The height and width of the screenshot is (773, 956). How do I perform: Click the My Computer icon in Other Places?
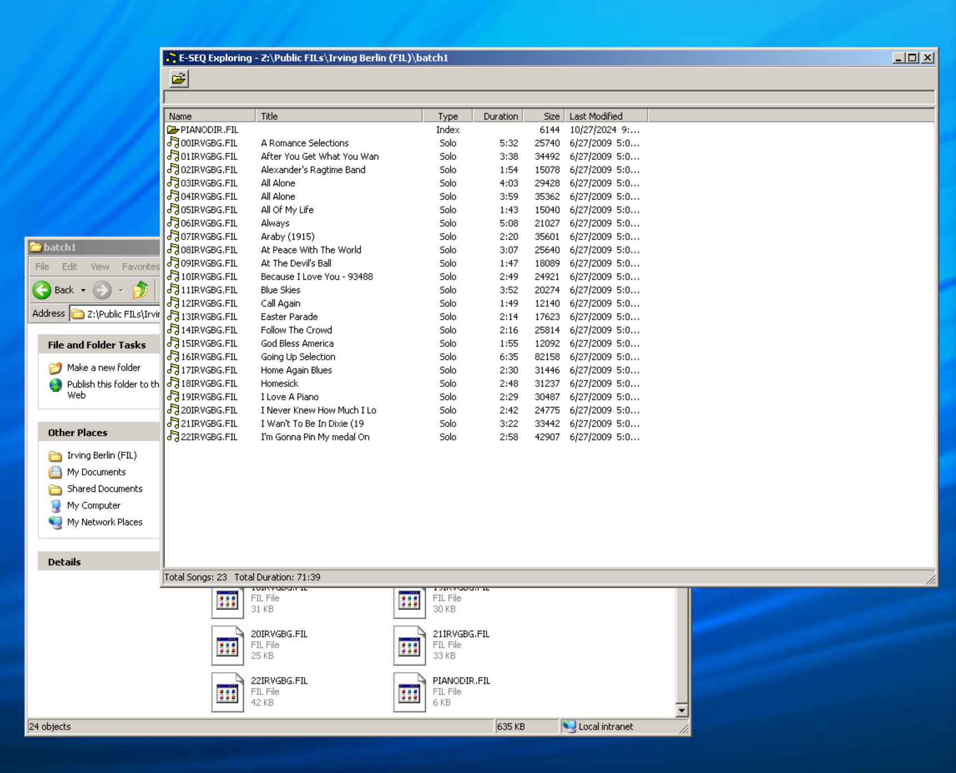pos(55,506)
